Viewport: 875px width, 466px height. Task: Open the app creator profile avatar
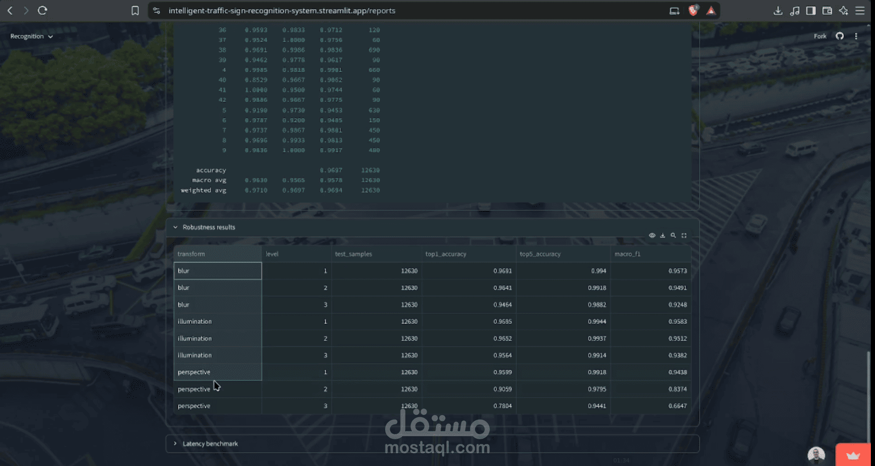816,455
